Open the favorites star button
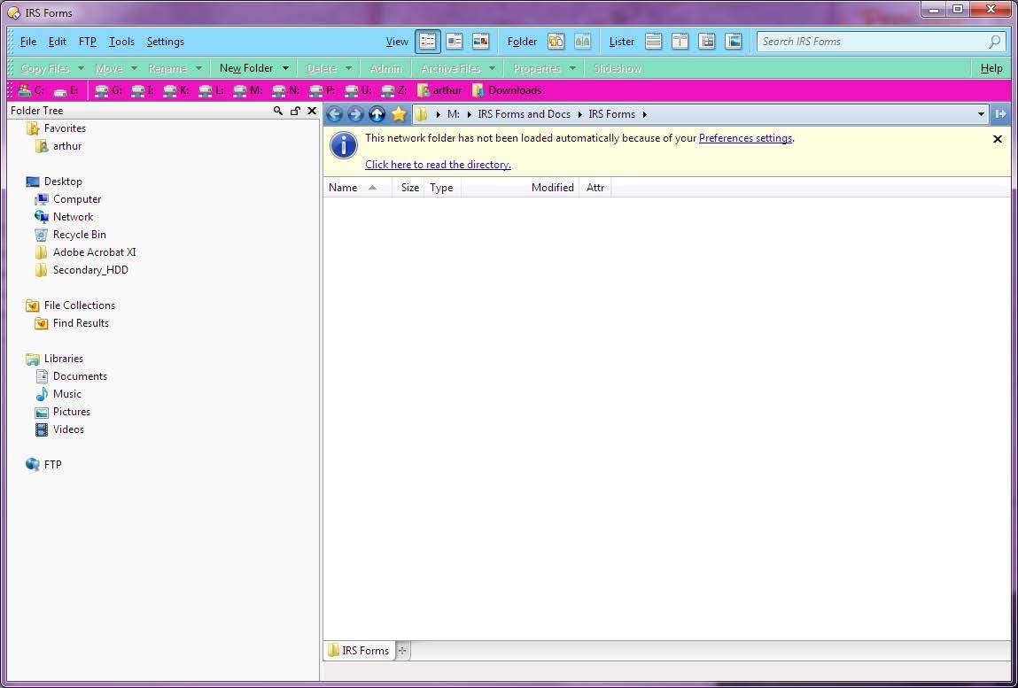The image size is (1018, 688). pyautogui.click(x=399, y=114)
